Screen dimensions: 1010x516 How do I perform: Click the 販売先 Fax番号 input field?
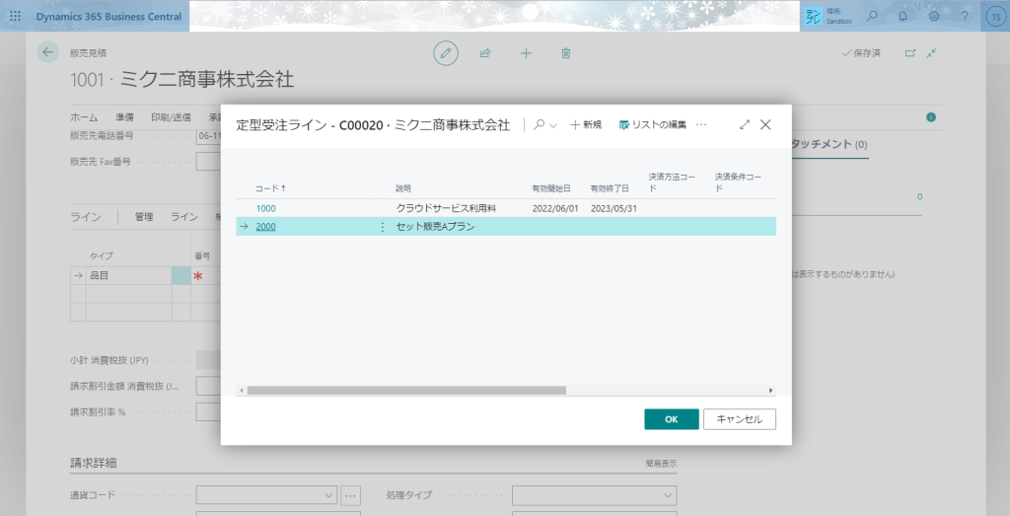pyautogui.click(x=208, y=162)
